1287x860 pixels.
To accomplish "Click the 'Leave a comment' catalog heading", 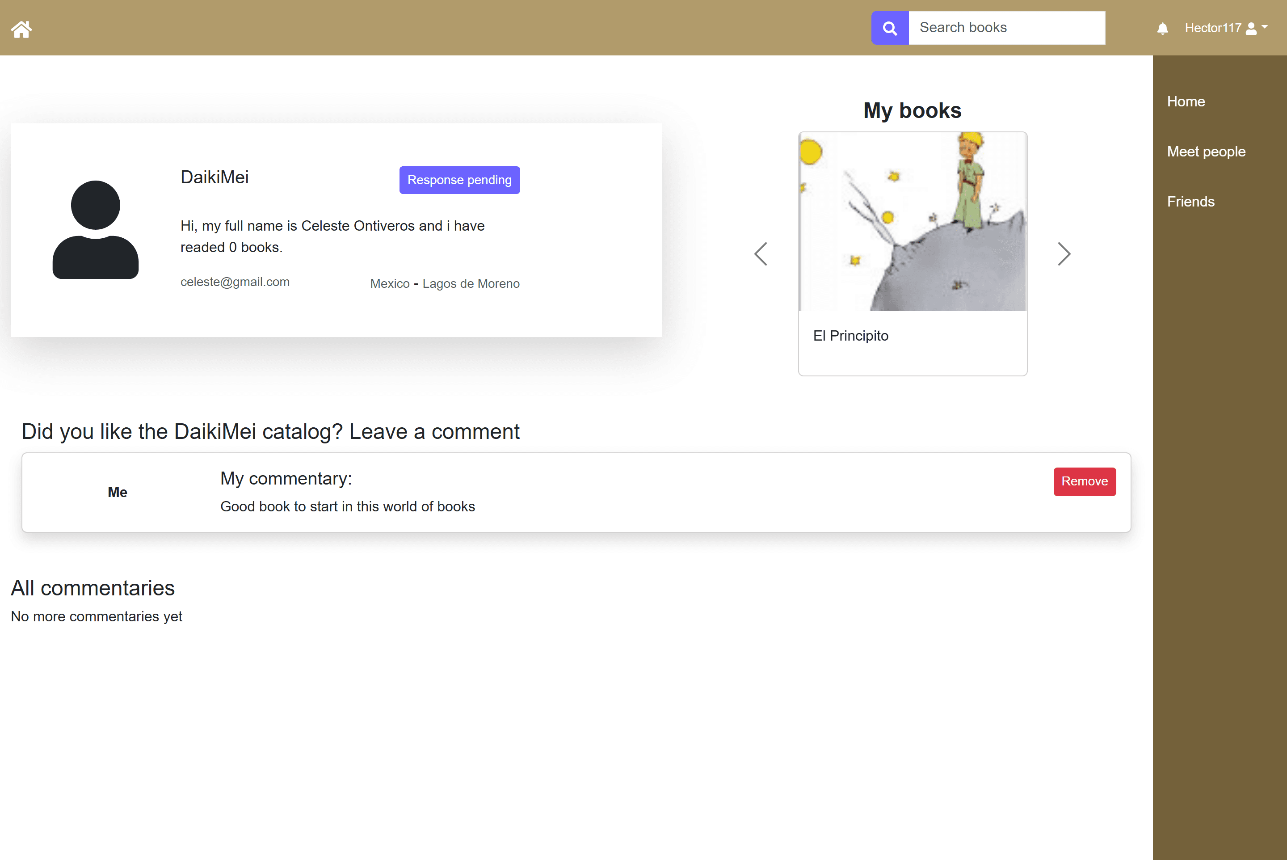I will click(x=270, y=432).
